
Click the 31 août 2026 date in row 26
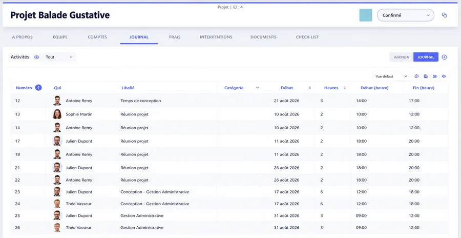(x=286, y=228)
